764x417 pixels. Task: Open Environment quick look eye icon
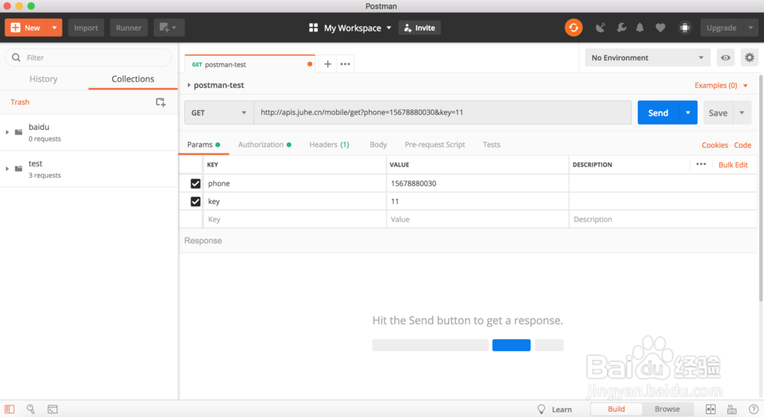(726, 57)
